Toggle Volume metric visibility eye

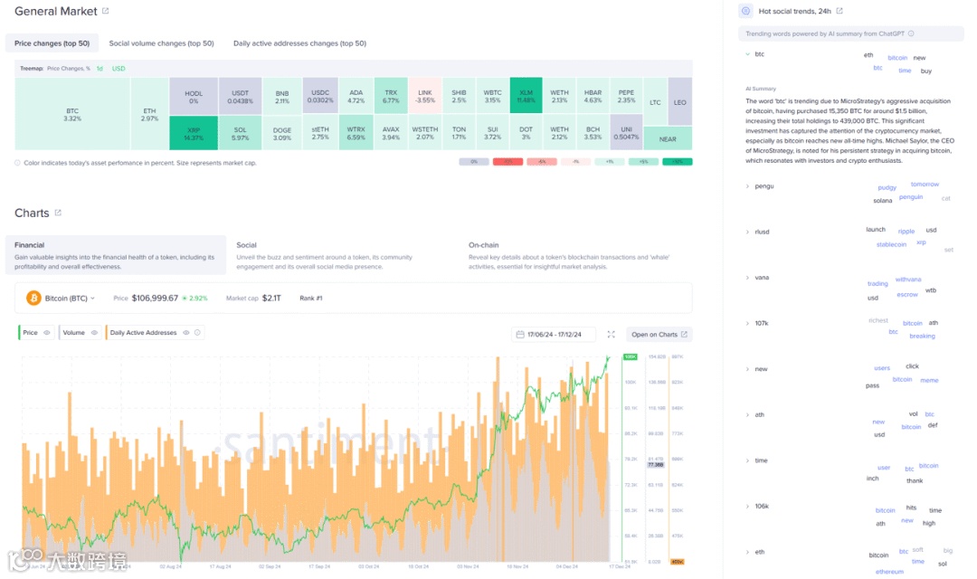pos(95,333)
